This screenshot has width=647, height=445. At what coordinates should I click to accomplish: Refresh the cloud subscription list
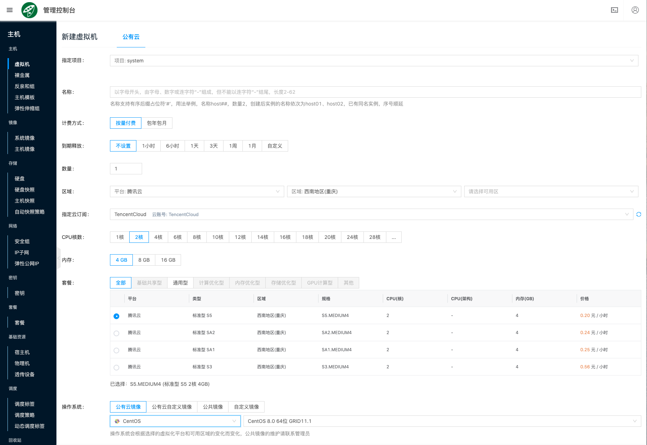point(639,214)
